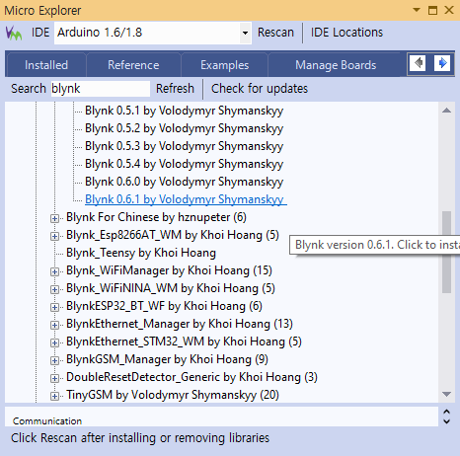Expand TinyGSM by Volodymyr Shymanskyy
This screenshot has width=460, height=456.
click(x=54, y=396)
